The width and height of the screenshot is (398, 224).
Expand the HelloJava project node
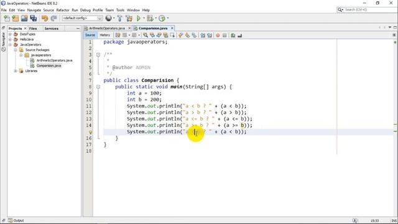pos(10,39)
